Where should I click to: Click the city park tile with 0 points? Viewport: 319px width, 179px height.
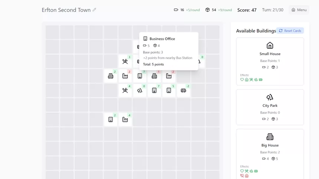tap(139, 90)
